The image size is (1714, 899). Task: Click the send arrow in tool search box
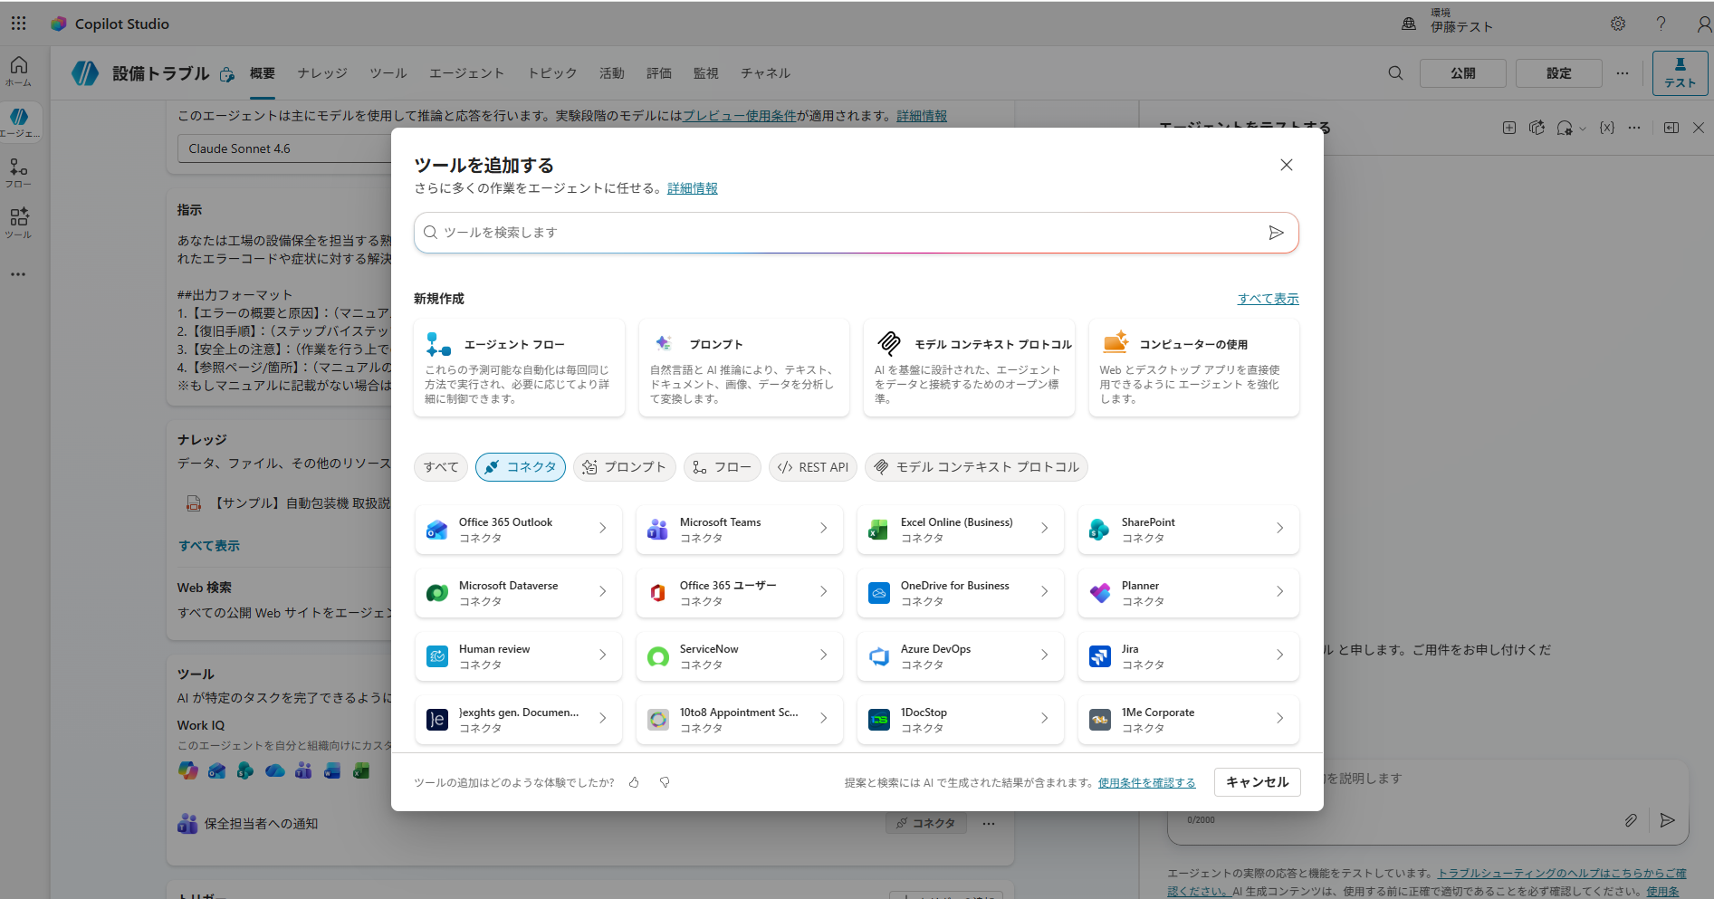(x=1276, y=233)
